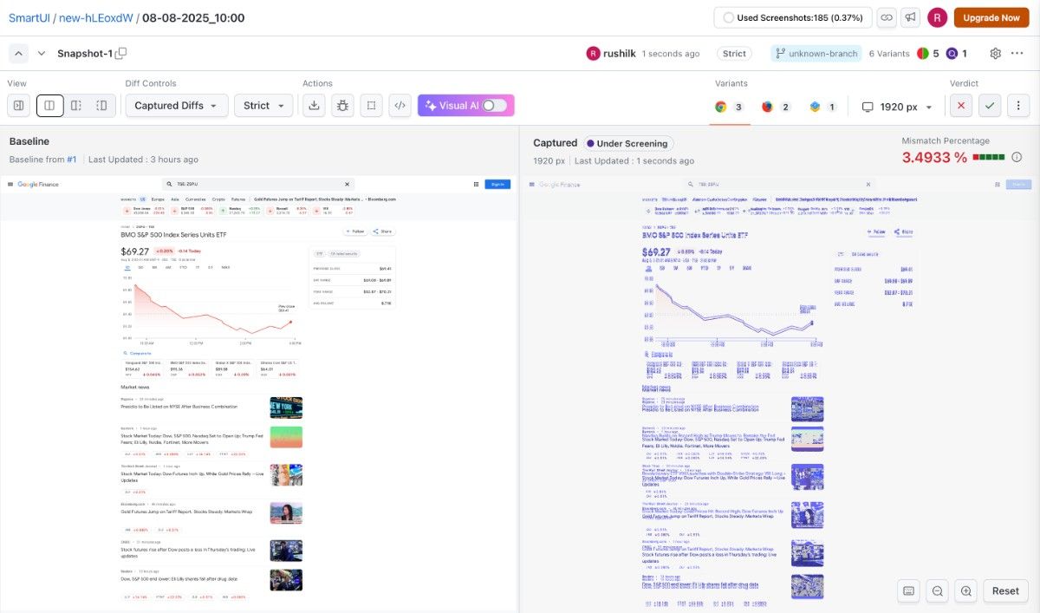Select the Firefox browser variant
Image resolution: width=1040 pixels, height=613 pixels.
tap(765, 104)
